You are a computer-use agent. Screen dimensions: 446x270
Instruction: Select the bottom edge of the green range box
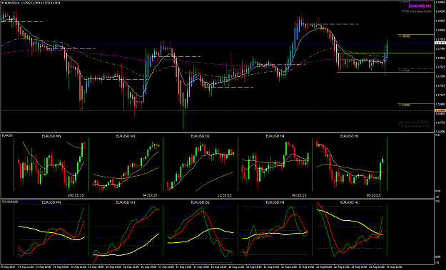click(x=385, y=73)
